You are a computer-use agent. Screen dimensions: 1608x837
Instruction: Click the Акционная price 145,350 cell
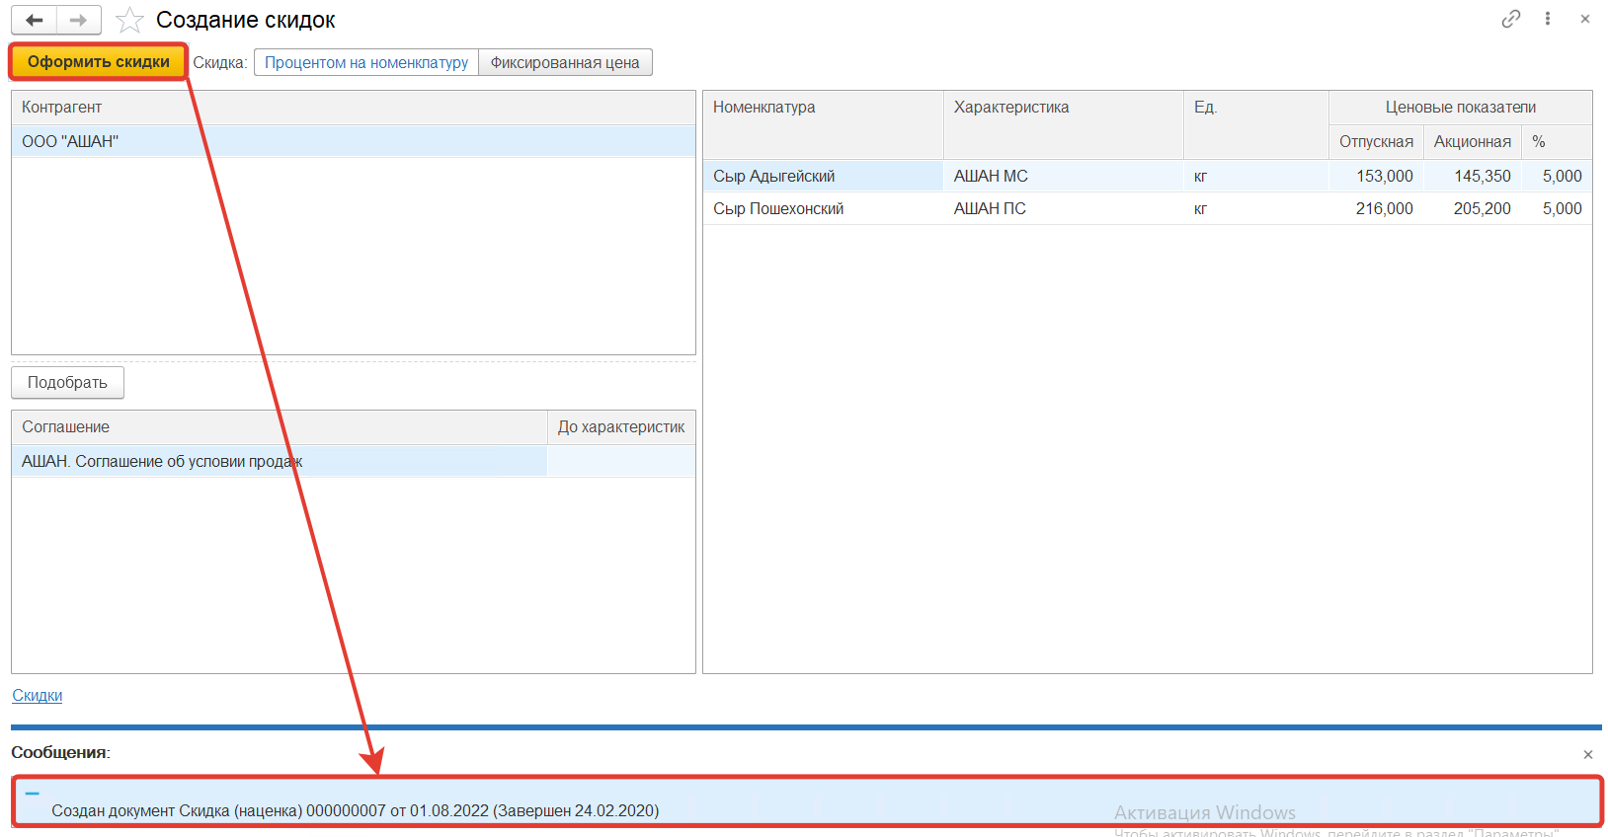tap(1482, 176)
